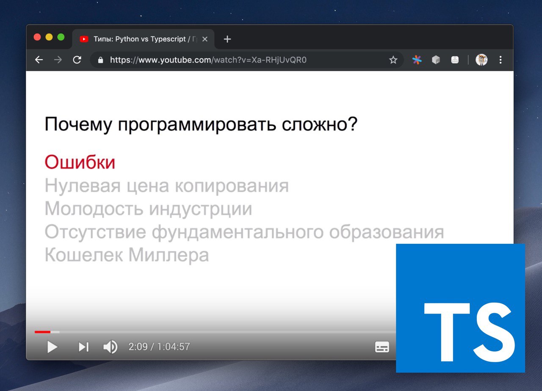
Task: Open the Chrome three-dot menu
Action: coord(501,60)
